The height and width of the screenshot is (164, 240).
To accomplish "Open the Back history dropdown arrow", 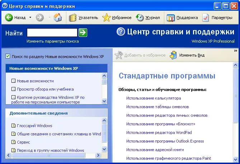I will [30, 18].
